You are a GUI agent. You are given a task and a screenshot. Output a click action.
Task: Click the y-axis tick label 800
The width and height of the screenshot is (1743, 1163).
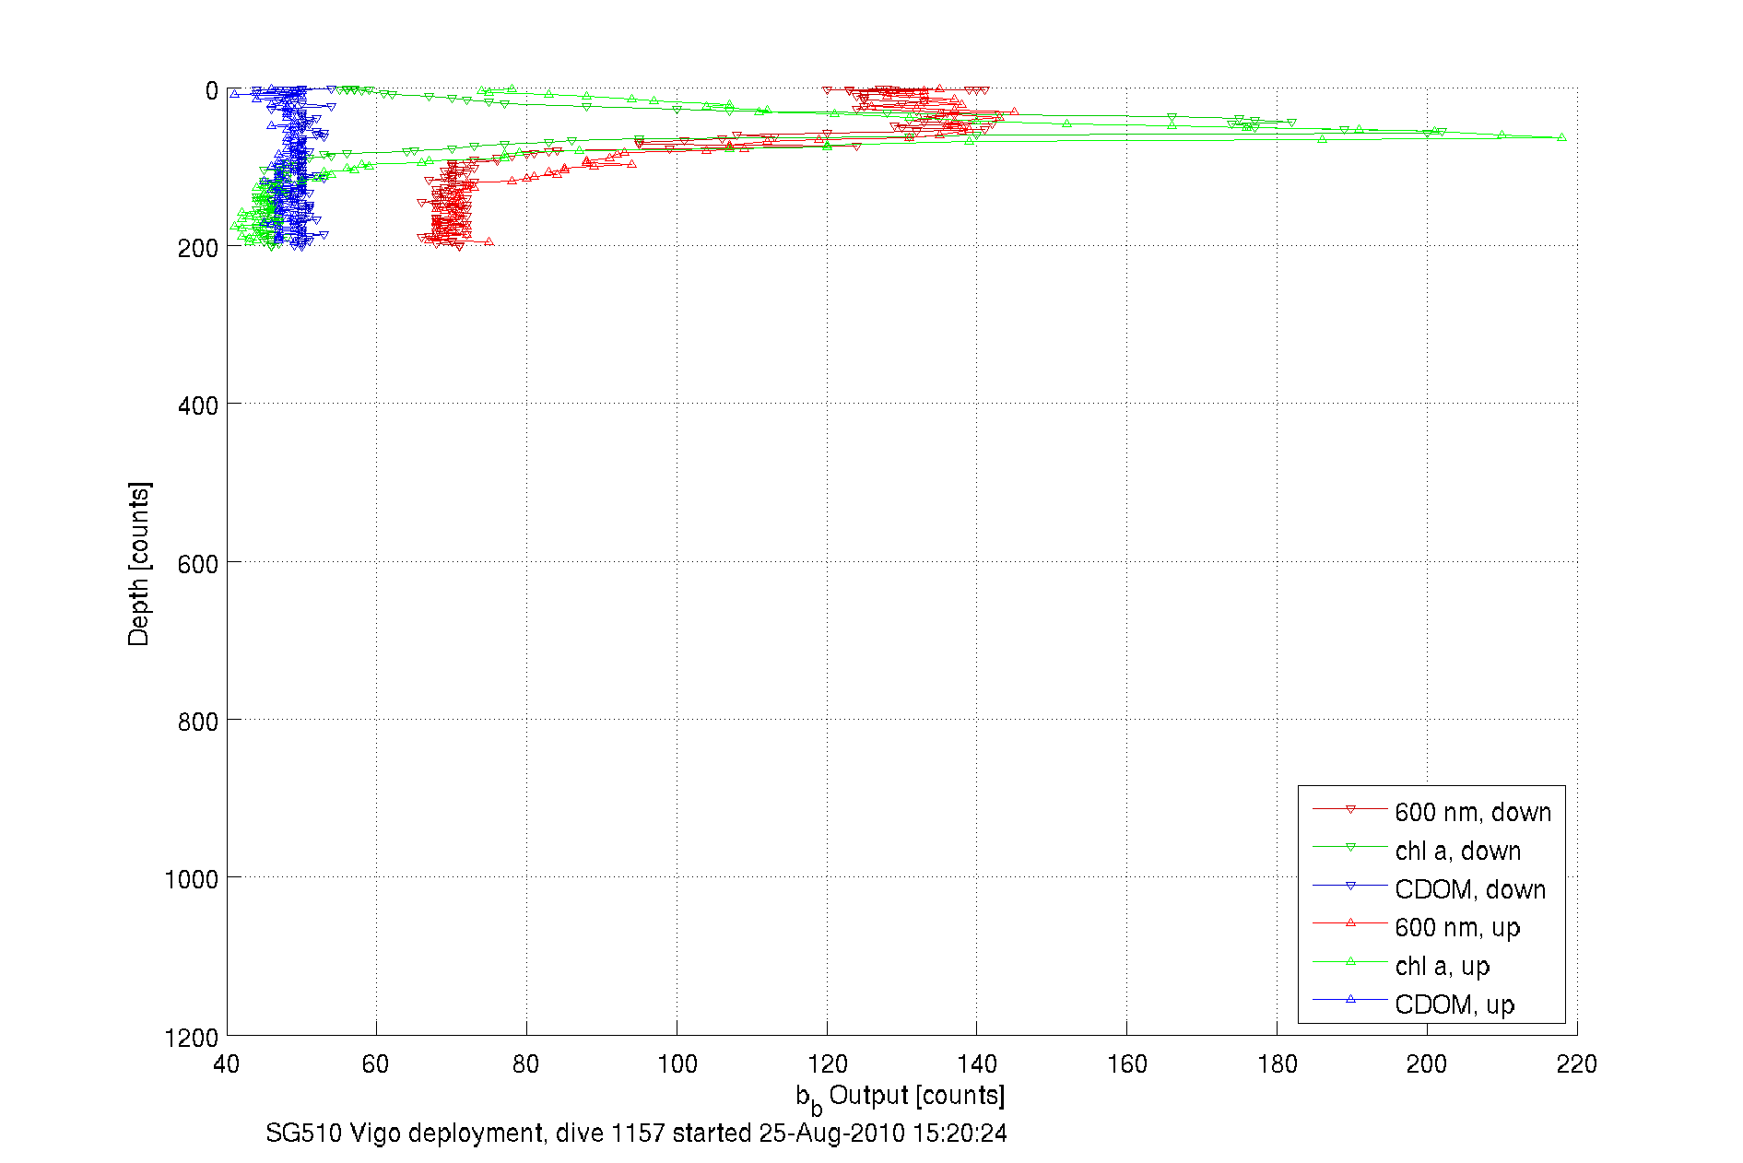tap(197, 722)
